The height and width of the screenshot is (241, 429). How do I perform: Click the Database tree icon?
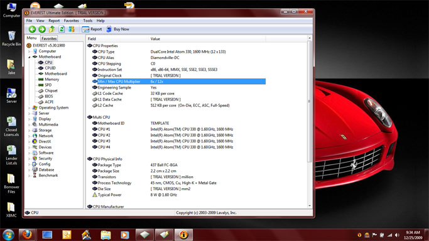(35, 169)
